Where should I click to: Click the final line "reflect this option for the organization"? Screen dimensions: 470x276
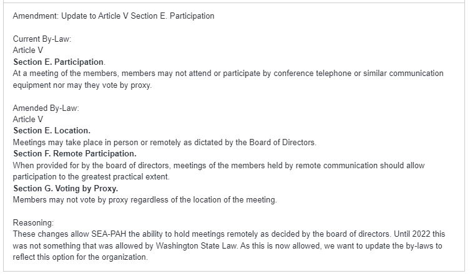point(80,257)
